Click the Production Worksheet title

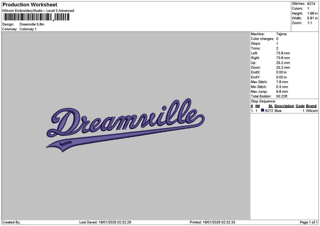click(x=30, y=4)
